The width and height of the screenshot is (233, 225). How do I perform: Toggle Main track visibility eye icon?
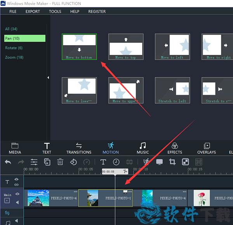point(17,193)
